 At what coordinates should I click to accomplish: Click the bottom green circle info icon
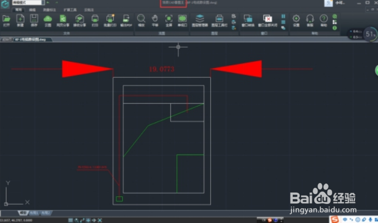click(335, 28)
